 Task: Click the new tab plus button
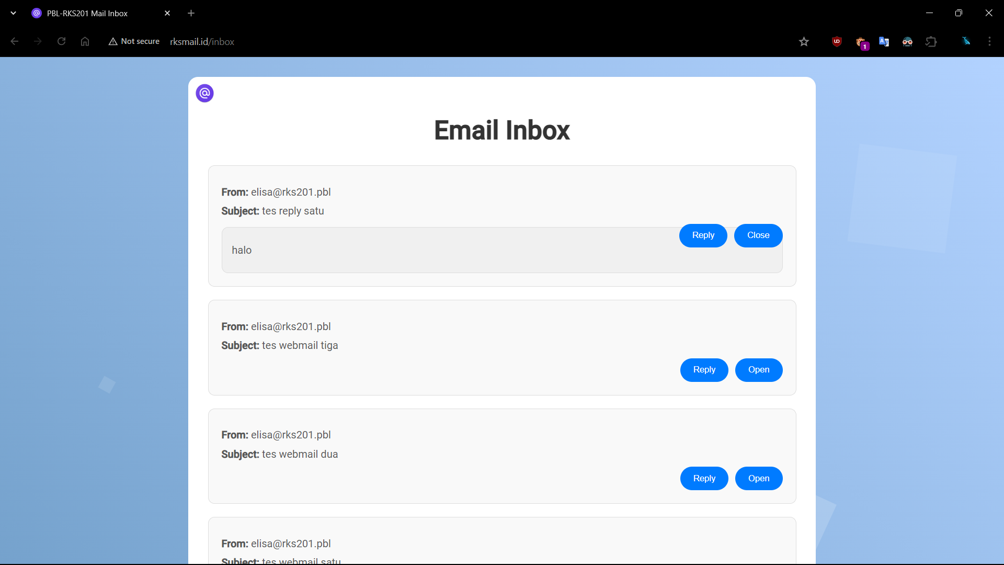coord(191,13)
